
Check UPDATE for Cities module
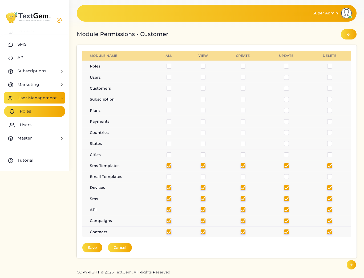(286, 155)
